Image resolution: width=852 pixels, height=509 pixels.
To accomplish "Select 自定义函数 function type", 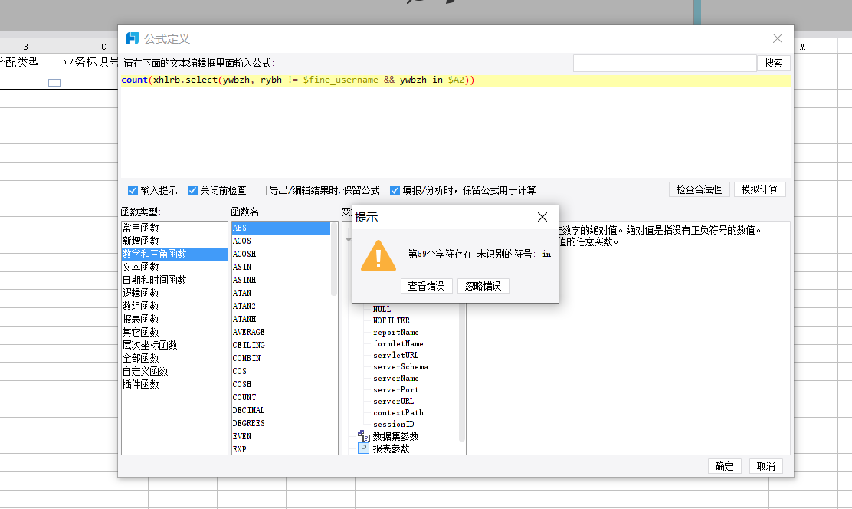I will click(175, 372).
